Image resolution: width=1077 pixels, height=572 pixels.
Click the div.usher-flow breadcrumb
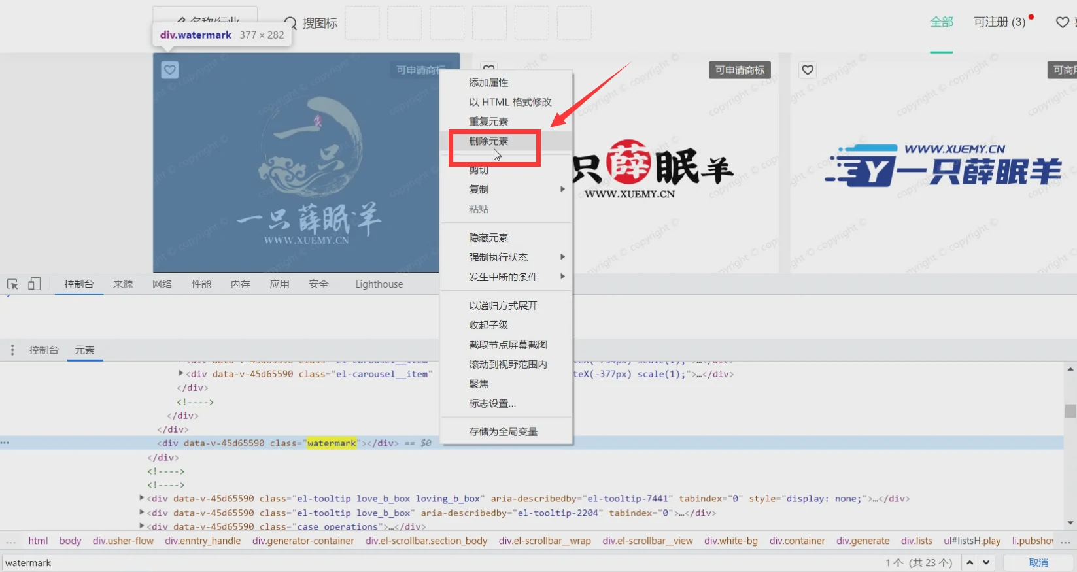(x=123, y=541)
